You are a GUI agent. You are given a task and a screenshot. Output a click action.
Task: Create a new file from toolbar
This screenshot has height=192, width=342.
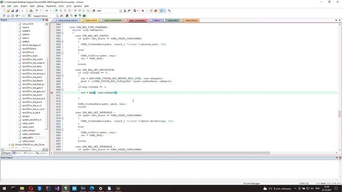click(4, 11)
